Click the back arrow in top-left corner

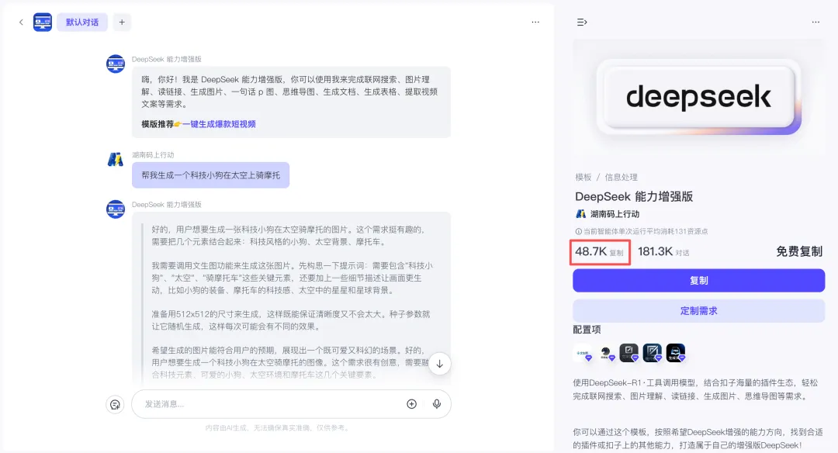21,22
